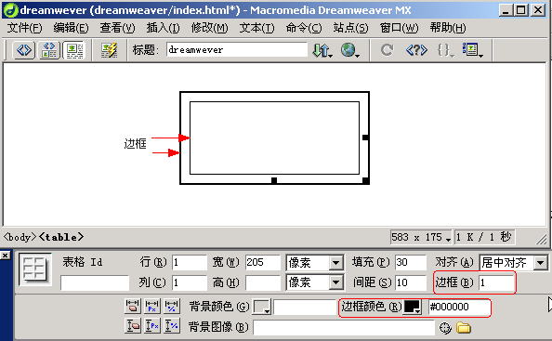Switch to Design view
552x341 pixels.
coord(74,50)
